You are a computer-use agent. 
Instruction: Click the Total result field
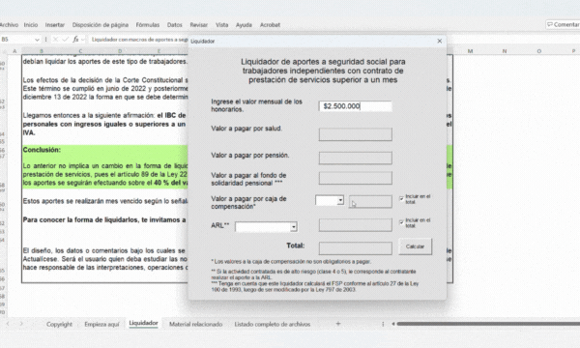(355, 248)
